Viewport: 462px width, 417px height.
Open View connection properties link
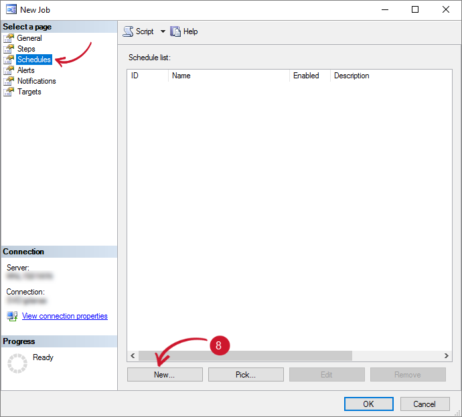pyautogui.click(x=64, y=316)
